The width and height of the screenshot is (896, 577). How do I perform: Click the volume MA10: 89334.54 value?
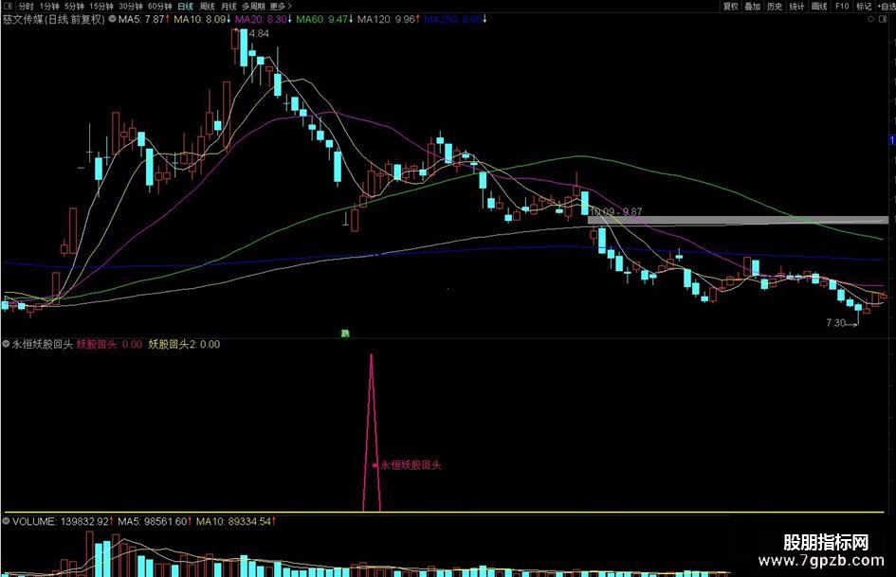pyautogui.click(x=236, y=521)
